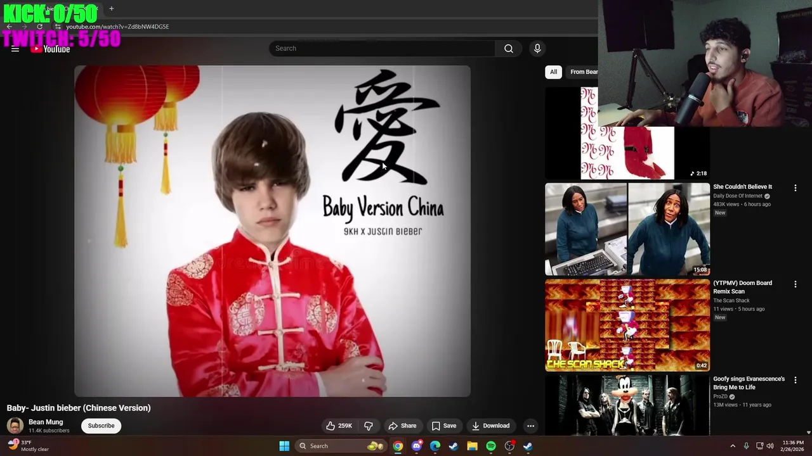Open a new browser tab with plus
This screenshot has height=456, width=812.
(111, 9)
